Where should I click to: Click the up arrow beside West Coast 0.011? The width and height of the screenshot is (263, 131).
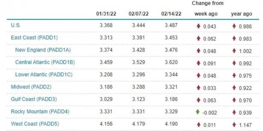[x=198, y=125]
